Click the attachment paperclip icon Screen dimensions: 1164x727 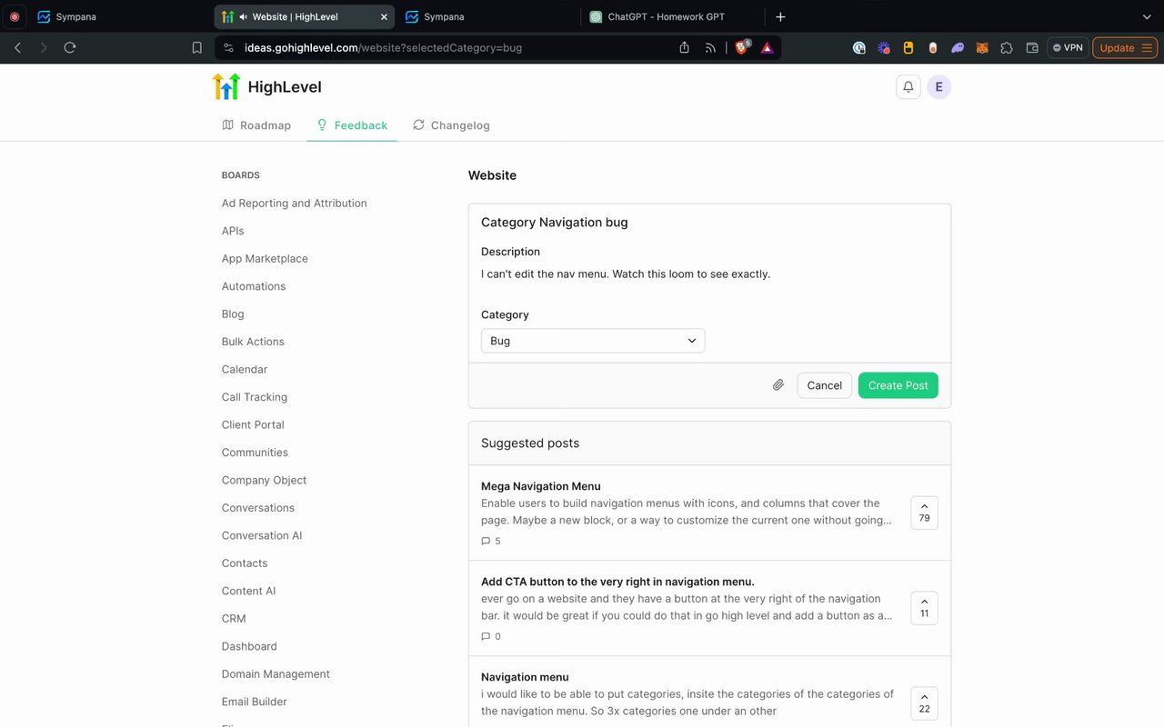pyautogui.click(x=778, y=385)
